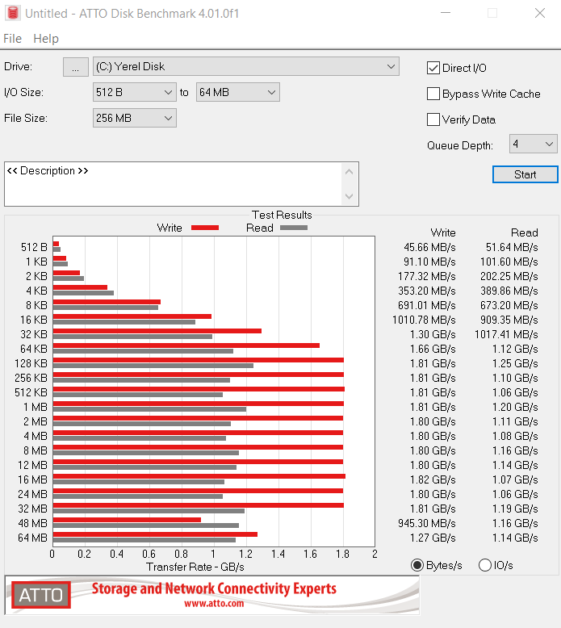The width and height of the screenshot is (561, 628).
Task: Open the www.atto.com link in banner
Action: [x=214, y=604]
